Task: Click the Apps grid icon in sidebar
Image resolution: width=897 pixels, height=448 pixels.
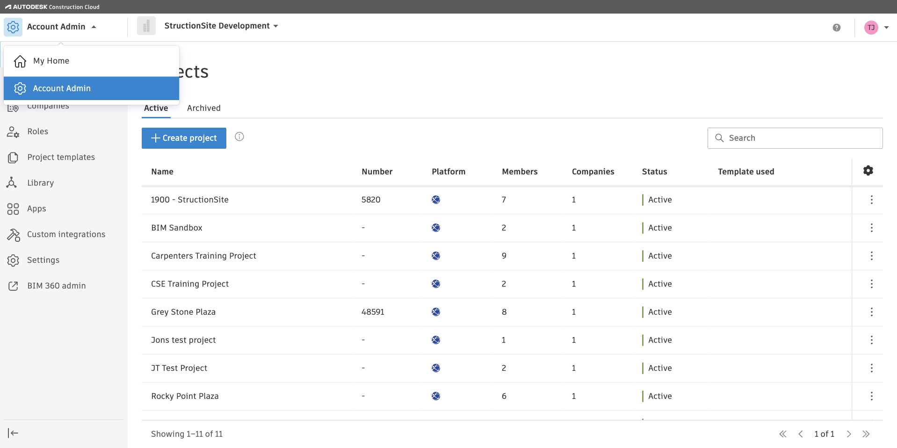Action: tap(13, 209)
